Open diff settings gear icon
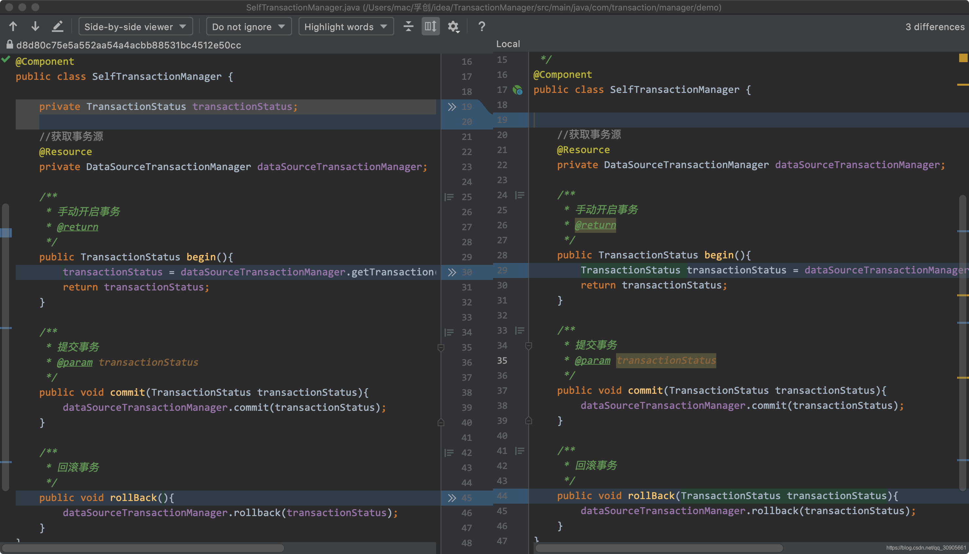The width and height of the screenshot is (969, 554). [453, 26]
